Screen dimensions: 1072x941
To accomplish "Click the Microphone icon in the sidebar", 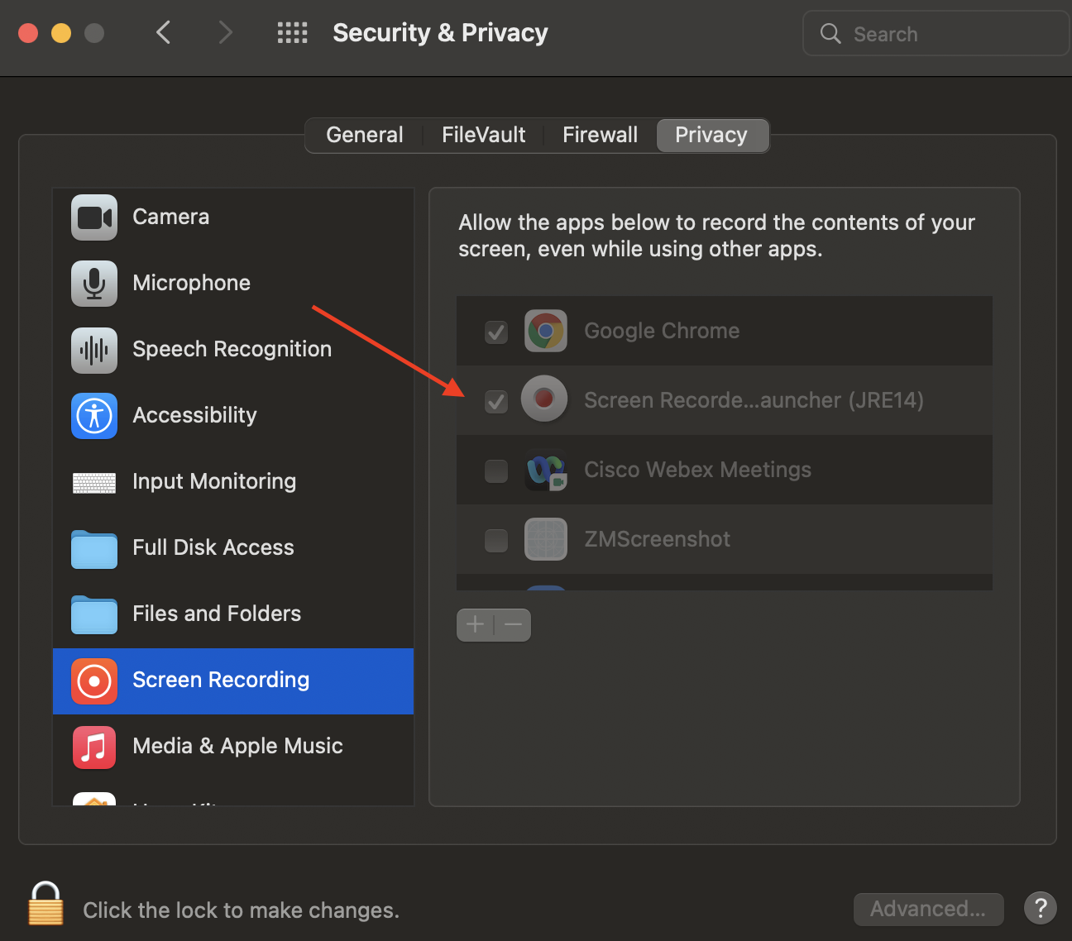I will tap(93, 284).
